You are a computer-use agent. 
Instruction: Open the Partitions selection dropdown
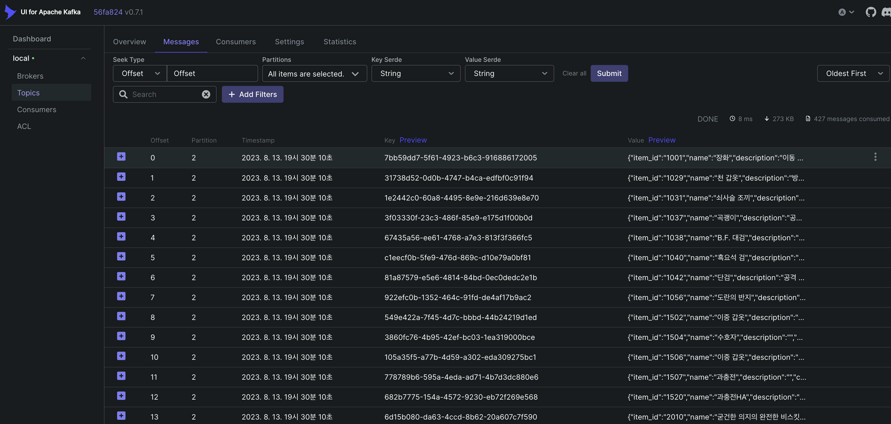(x=314, y=74)
